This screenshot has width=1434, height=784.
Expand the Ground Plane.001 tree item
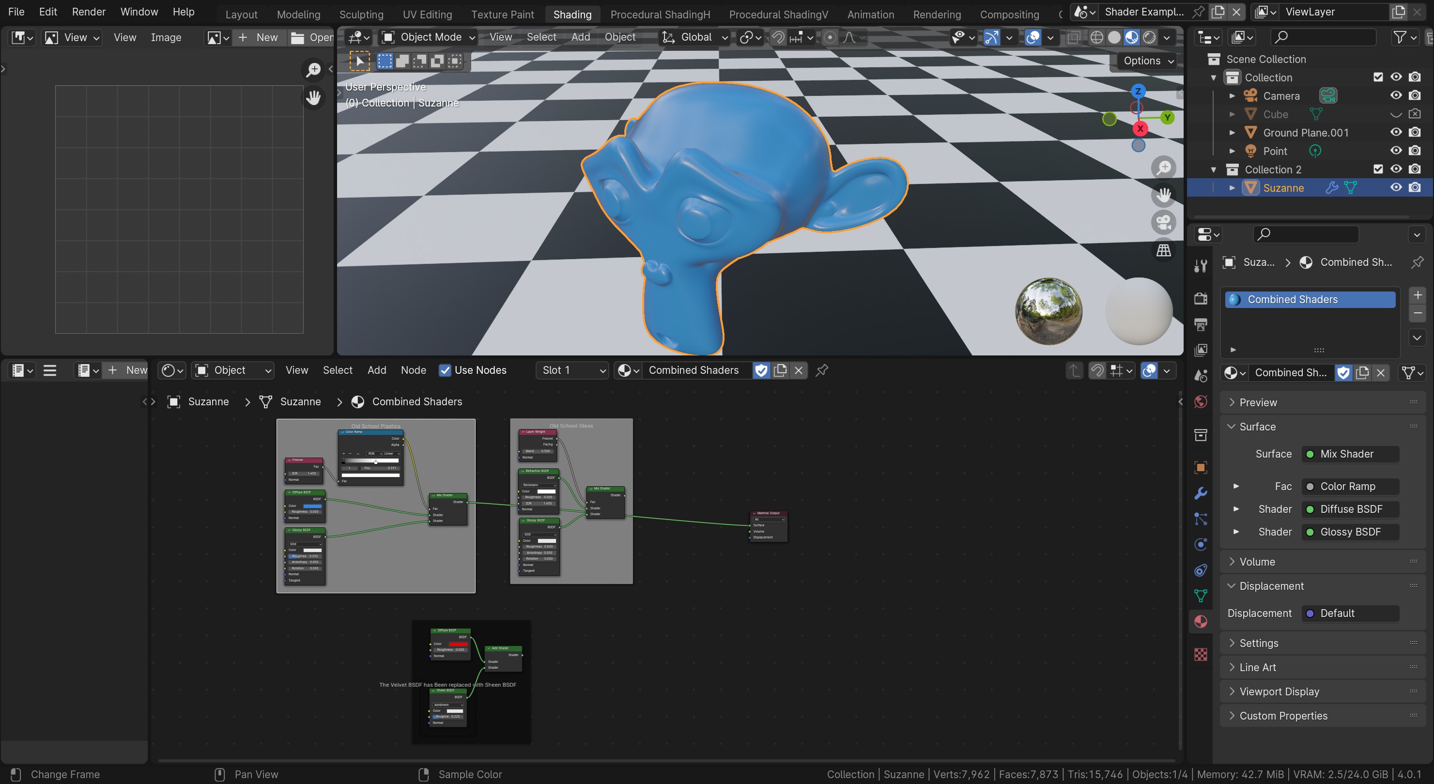click(x=1232, y=133)
